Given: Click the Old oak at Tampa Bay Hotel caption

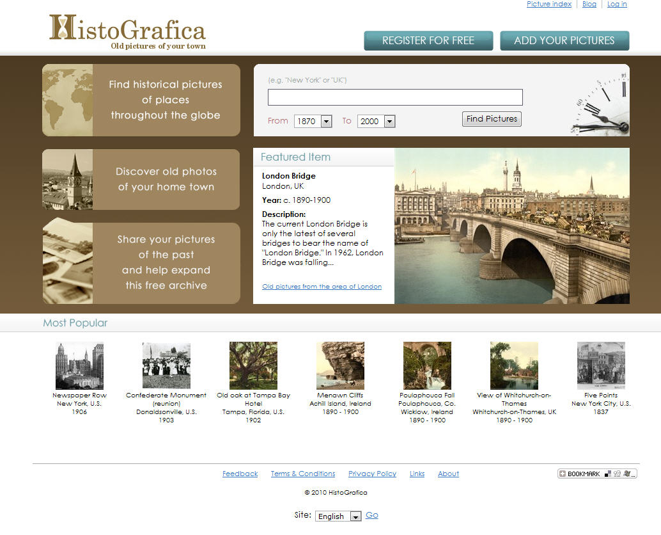Looking at the screenshot, I should [x=253, y=408].
